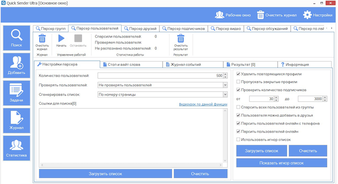Toggle Удалить повторяющиеся профили checkbox
The height and width of the screenshot is (184, 338).
tap(239, 74)
